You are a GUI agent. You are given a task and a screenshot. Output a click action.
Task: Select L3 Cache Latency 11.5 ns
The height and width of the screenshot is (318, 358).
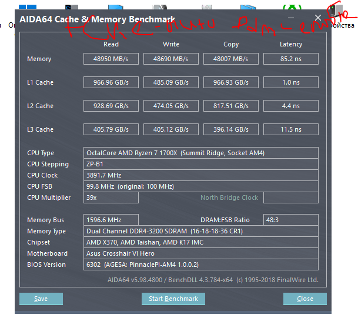tap(291, 129)
